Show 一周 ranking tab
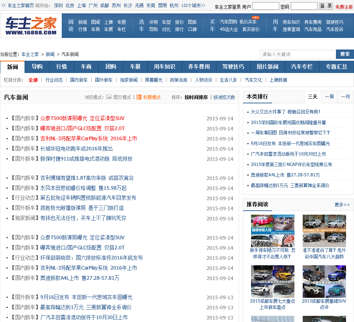The height and width of the screenshot is (322, 354). point(329,96)
